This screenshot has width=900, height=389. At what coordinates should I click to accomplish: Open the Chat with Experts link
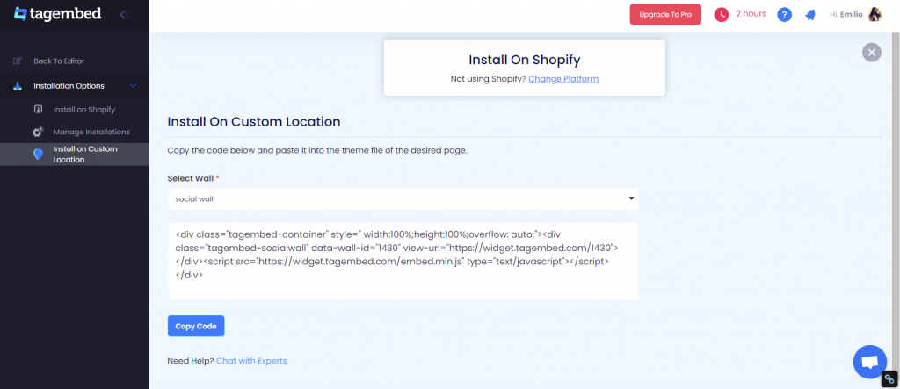point(251,361)
